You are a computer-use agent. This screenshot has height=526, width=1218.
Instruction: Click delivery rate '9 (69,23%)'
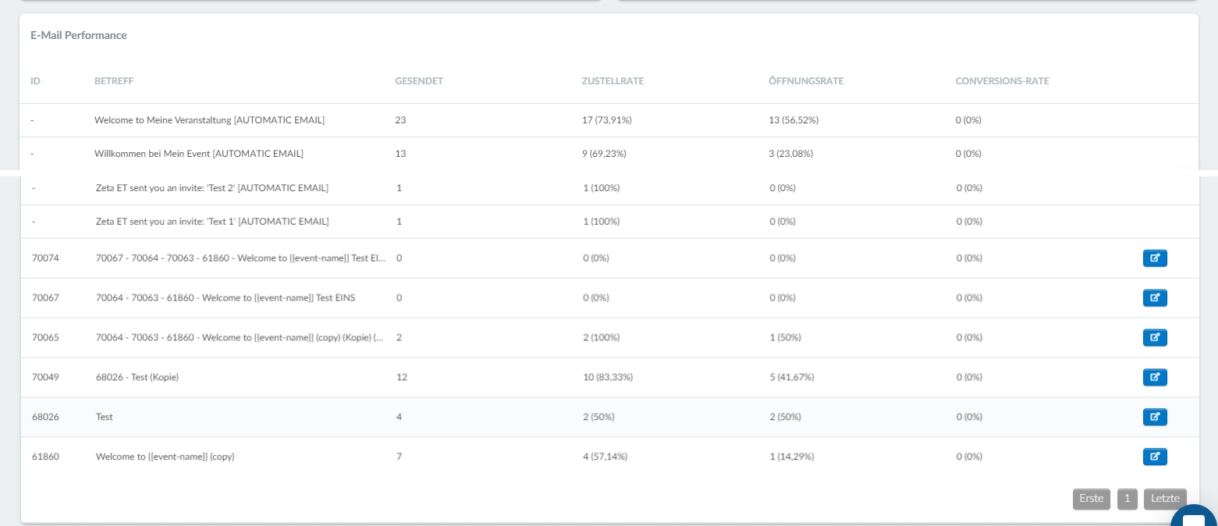pyautogui.click(x=604, y=154)
